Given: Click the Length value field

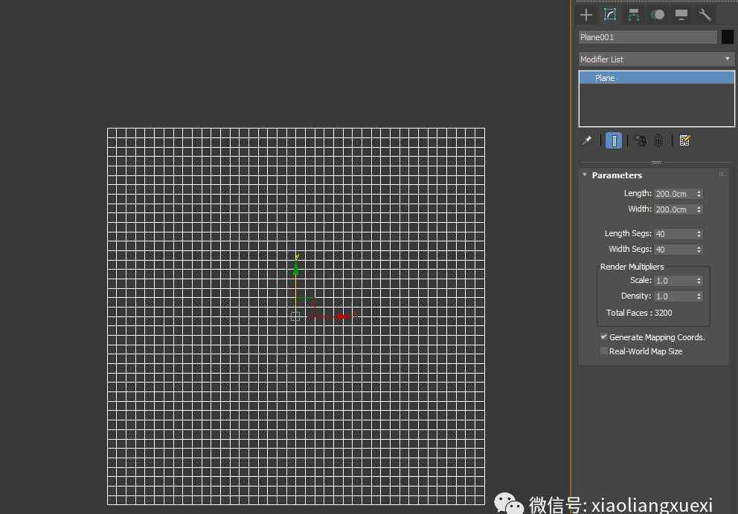Looking at the screenshot, I should (x=675, y=194).
